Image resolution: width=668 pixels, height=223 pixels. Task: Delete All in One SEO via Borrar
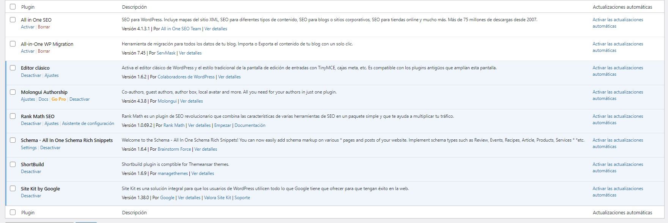tap(44, 27)
